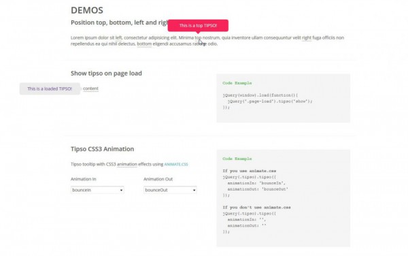The height and width of the screenshot is (256, 408).
Task: Click the 'Show tipso on page load' heading
Action: [106, 74]
